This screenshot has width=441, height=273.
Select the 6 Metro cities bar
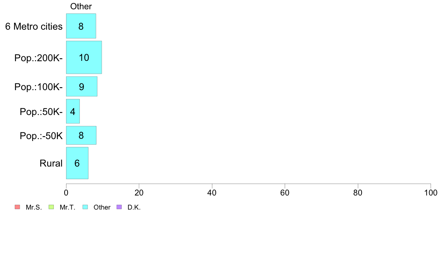(81, 26)
